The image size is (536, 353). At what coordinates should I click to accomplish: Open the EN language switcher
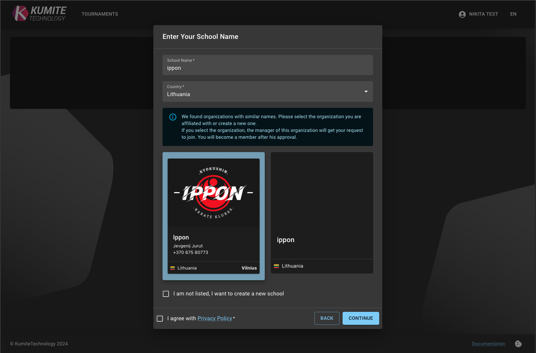(513, 14)
